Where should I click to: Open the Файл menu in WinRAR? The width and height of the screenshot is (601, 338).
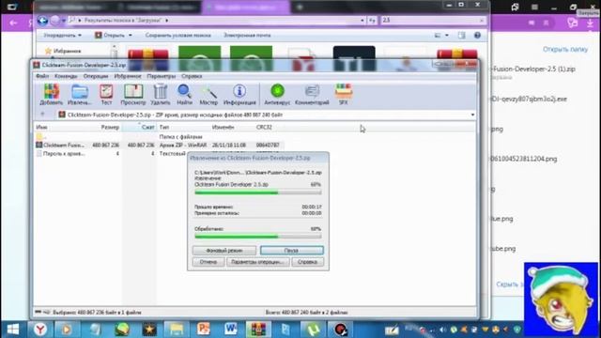(42, 76)
